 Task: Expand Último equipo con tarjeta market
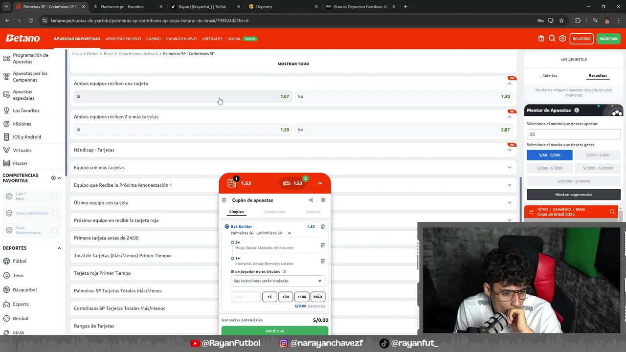[509, 202]
